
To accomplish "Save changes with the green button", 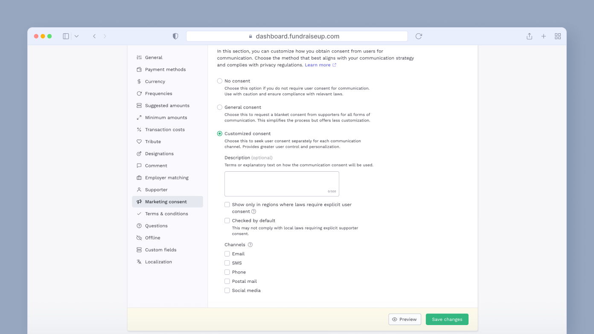I will point(447,319).
